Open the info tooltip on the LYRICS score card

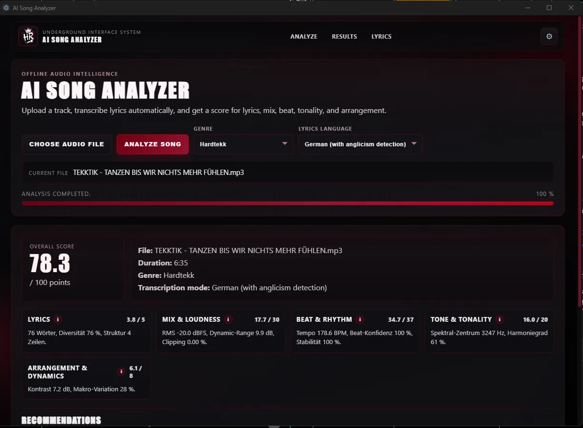click(58, 319)
